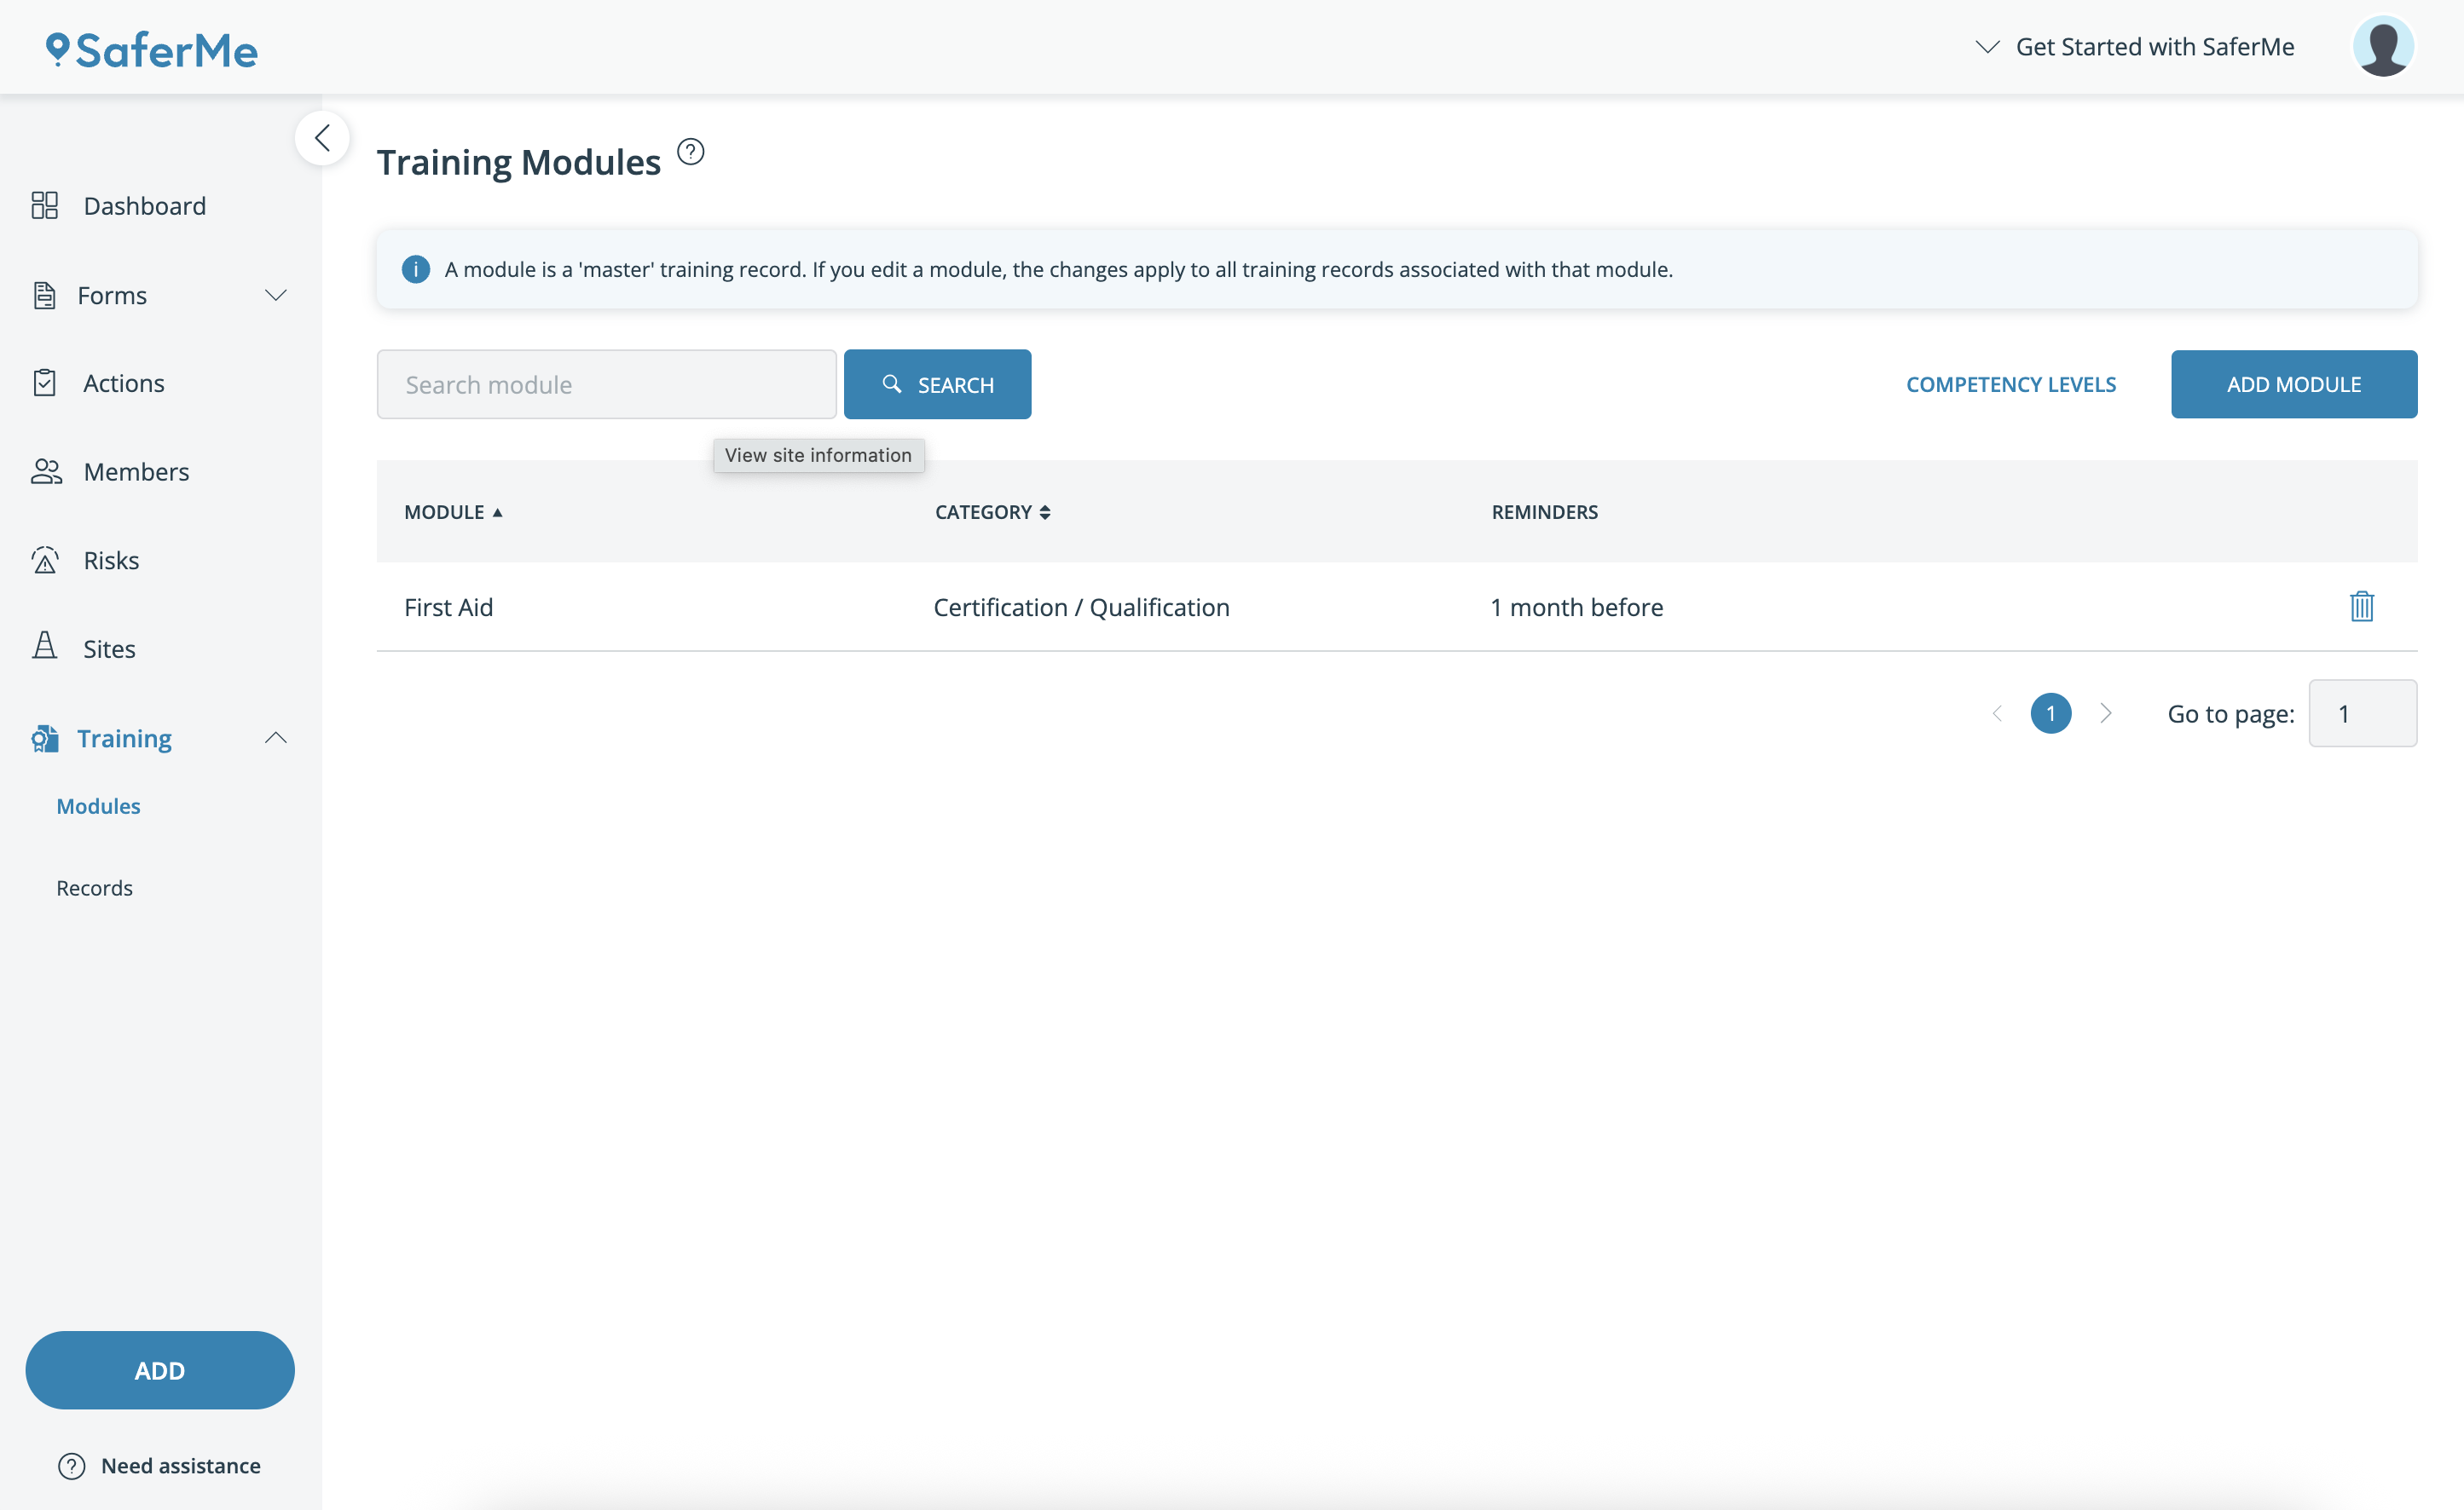The height and width of the screenshot is (1510, 2464).
Task: Delete the First Aid module
Action: click(2361, 607)
